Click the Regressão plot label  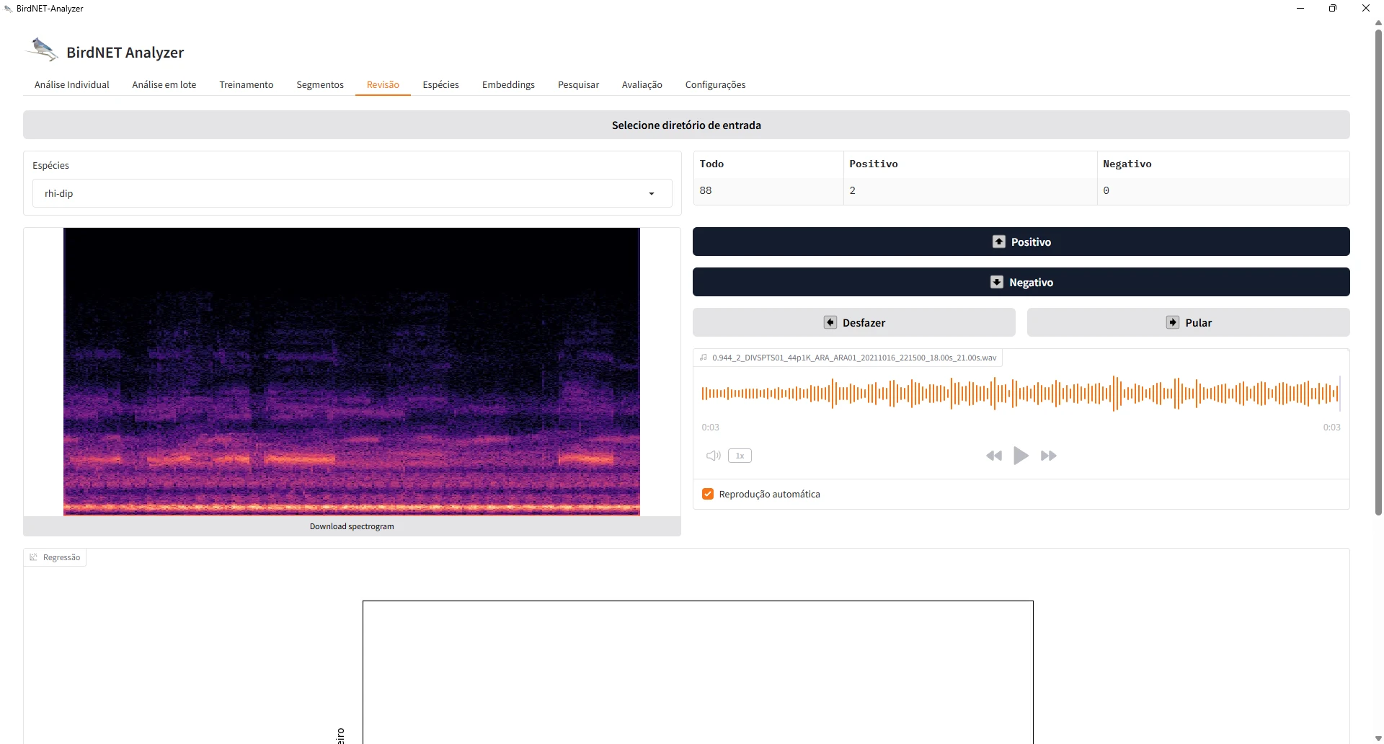tap(61, 557)
